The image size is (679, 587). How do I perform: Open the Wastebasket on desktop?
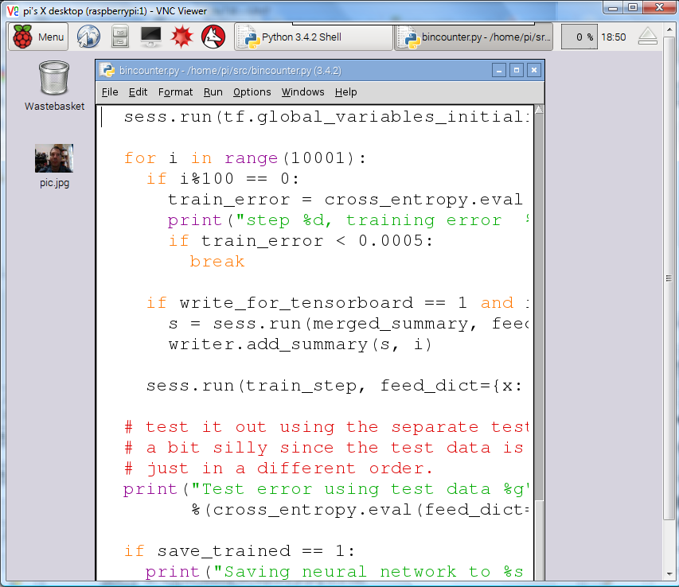coord(54,86)
